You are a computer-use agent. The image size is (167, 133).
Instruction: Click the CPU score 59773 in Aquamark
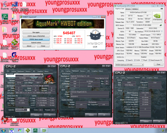pos(78,36)
